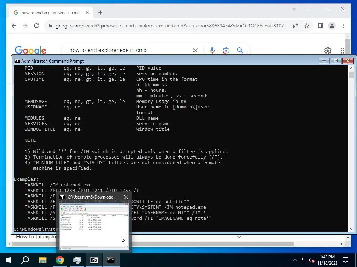The image size is (357, 267).
Task: Open the Windows notification center
Action: click(345, 260)
